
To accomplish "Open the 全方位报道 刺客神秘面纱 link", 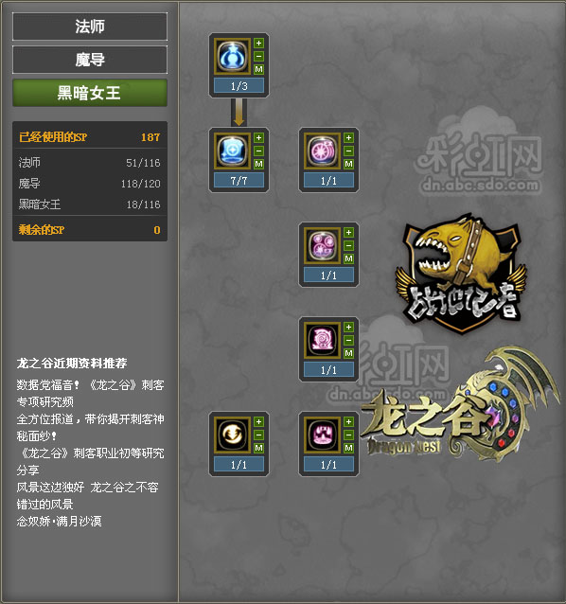I will point(91,427).
